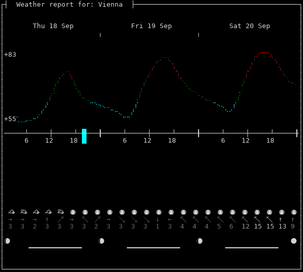This screenshot has height=272, width=303.
Task: Click the last sun icon above speed 9
Action: click(x=294, y=212)
